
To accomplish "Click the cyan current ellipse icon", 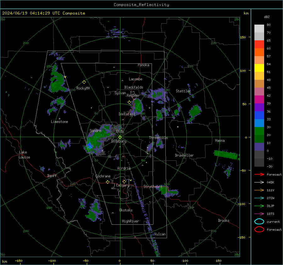I will [x=259, y=222].
